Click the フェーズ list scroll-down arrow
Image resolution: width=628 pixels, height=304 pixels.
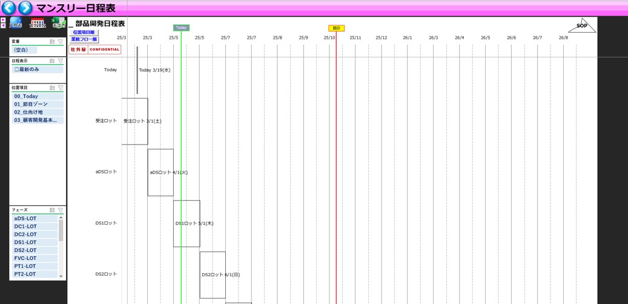61,276
